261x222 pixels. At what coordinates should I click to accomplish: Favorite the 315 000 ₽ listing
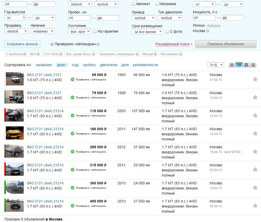click(255, 170)
